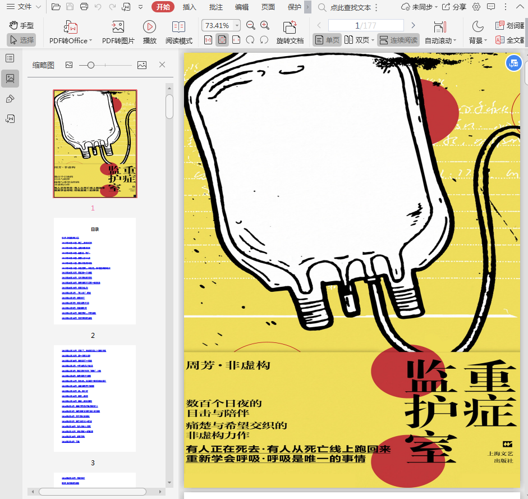Toggle 连续阅读 continuous reading
This screenshot has height=499, width=528.
pos(398,40)
